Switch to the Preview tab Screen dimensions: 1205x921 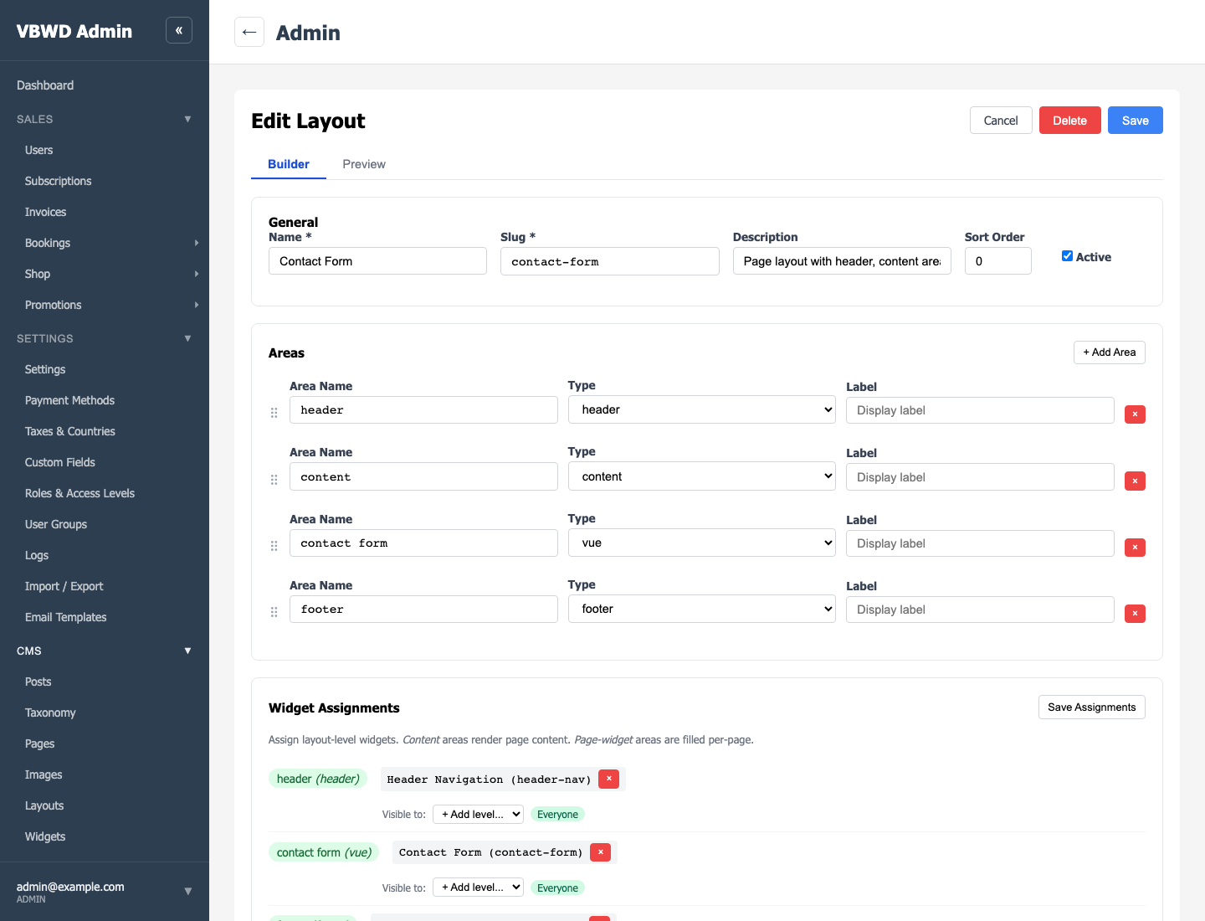pyautogui.click(x=364, y=164)
